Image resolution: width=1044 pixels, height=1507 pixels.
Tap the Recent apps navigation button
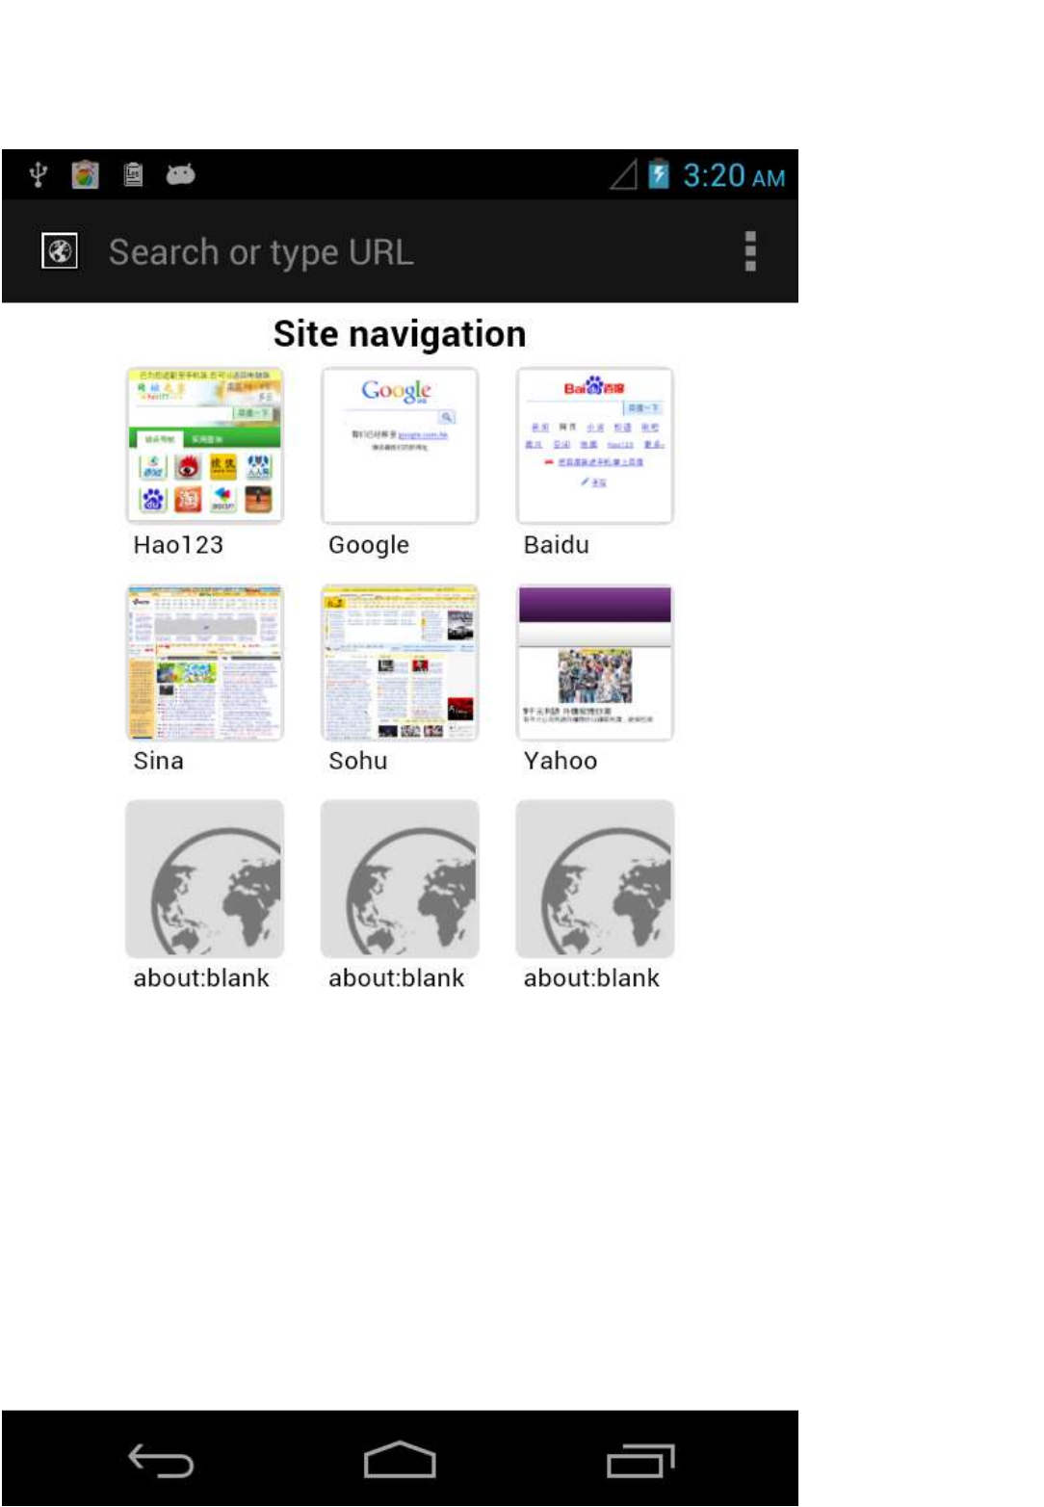[640, 1461]
